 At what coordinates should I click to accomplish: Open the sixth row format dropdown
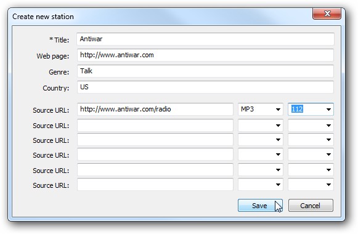click(x=260, y=185)
